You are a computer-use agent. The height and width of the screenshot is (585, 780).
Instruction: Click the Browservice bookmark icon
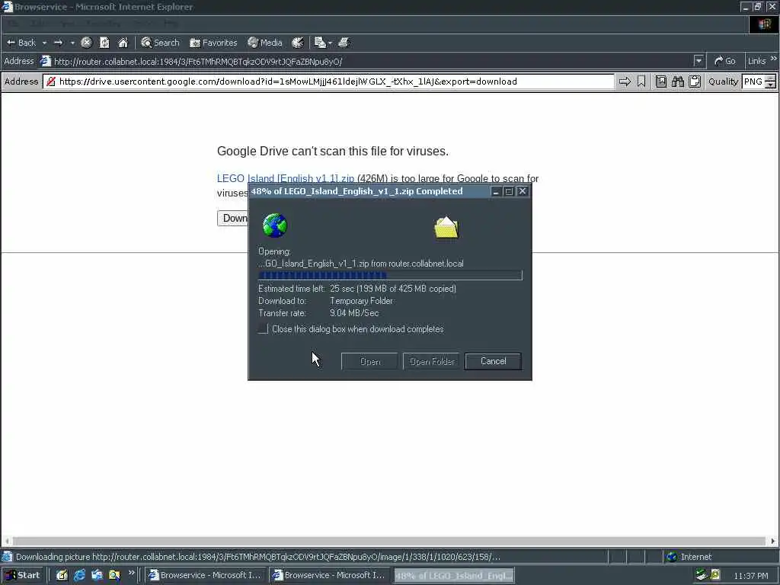pyautogui.click(x=641, y=82)
